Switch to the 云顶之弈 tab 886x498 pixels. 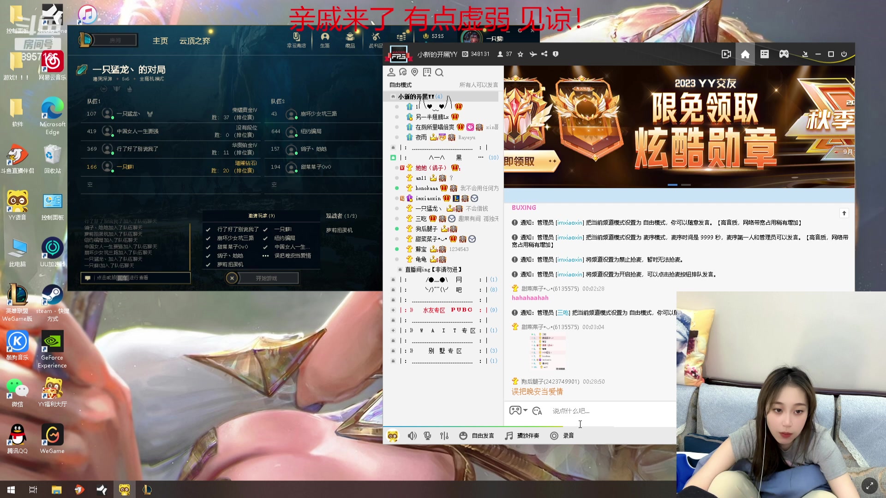194,41
